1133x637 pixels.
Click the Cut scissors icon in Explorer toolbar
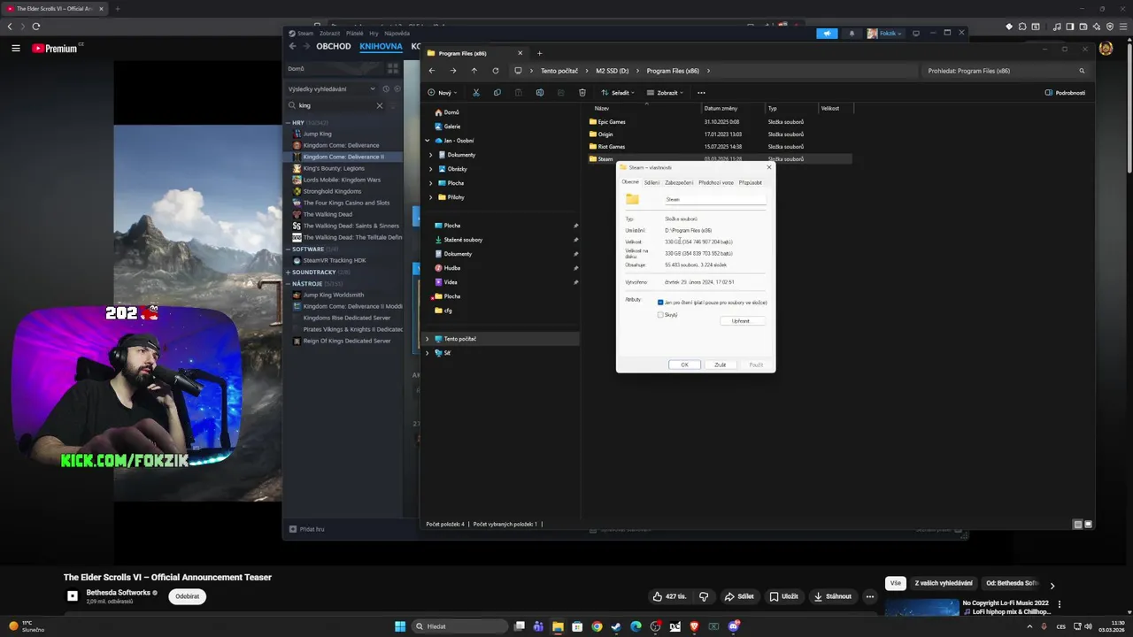click(x=476, y=92)
